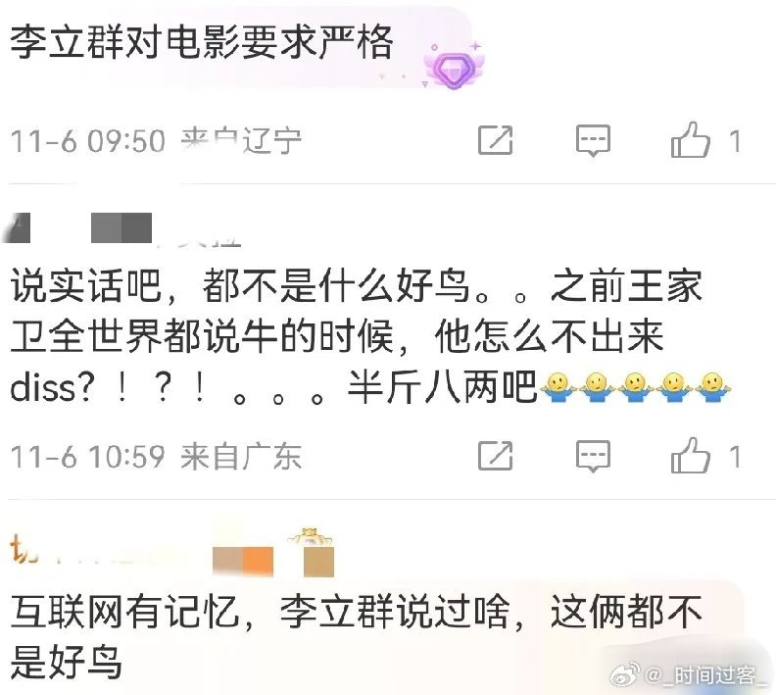Share the 半斤八两吧 comment
Viewport: 776px width, 695px height.
(x=495, y=456)
